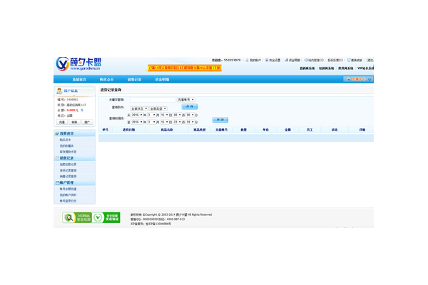The height and width of the screenshot is (285, 428).
Task: Switch to VIP站长系统
Action: coord(365,68)
